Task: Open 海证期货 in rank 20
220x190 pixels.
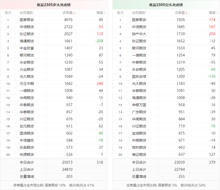Action: (139, 155)
